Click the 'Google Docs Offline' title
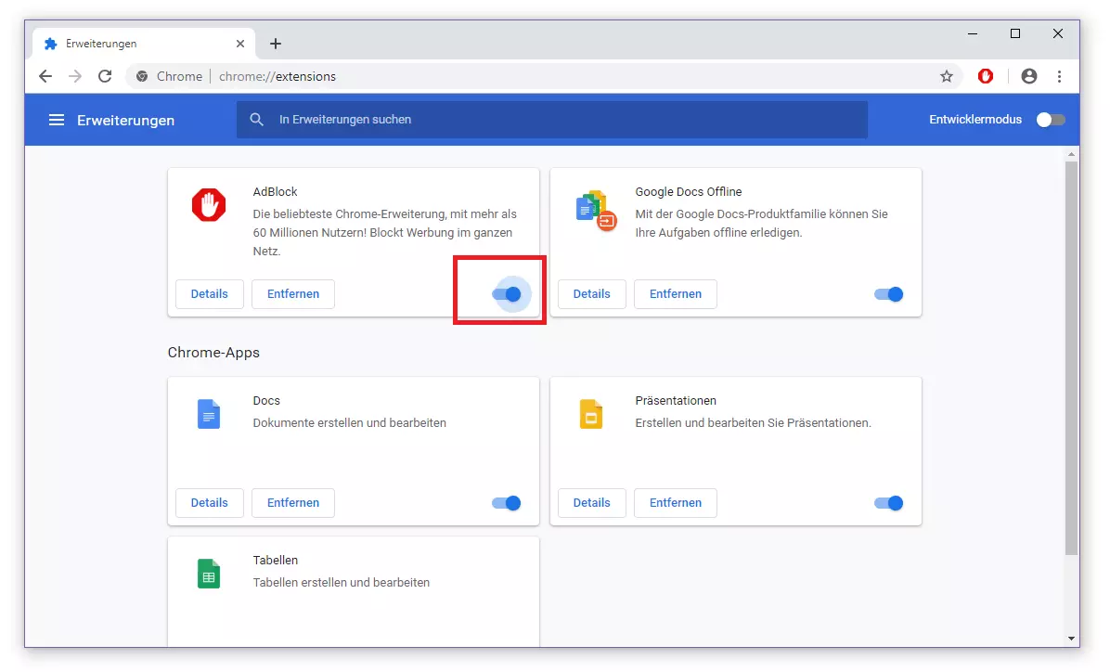Screen dimensions: 1110x672 pyautogui.click(x=688, y=192)
